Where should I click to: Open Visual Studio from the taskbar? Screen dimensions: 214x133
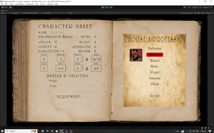(x=66, y=131)
